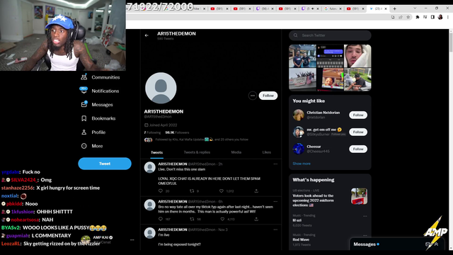Click Show more under You might like
Image resolution: width=453 pixels, height=255 pixels.
click(302, 164)
